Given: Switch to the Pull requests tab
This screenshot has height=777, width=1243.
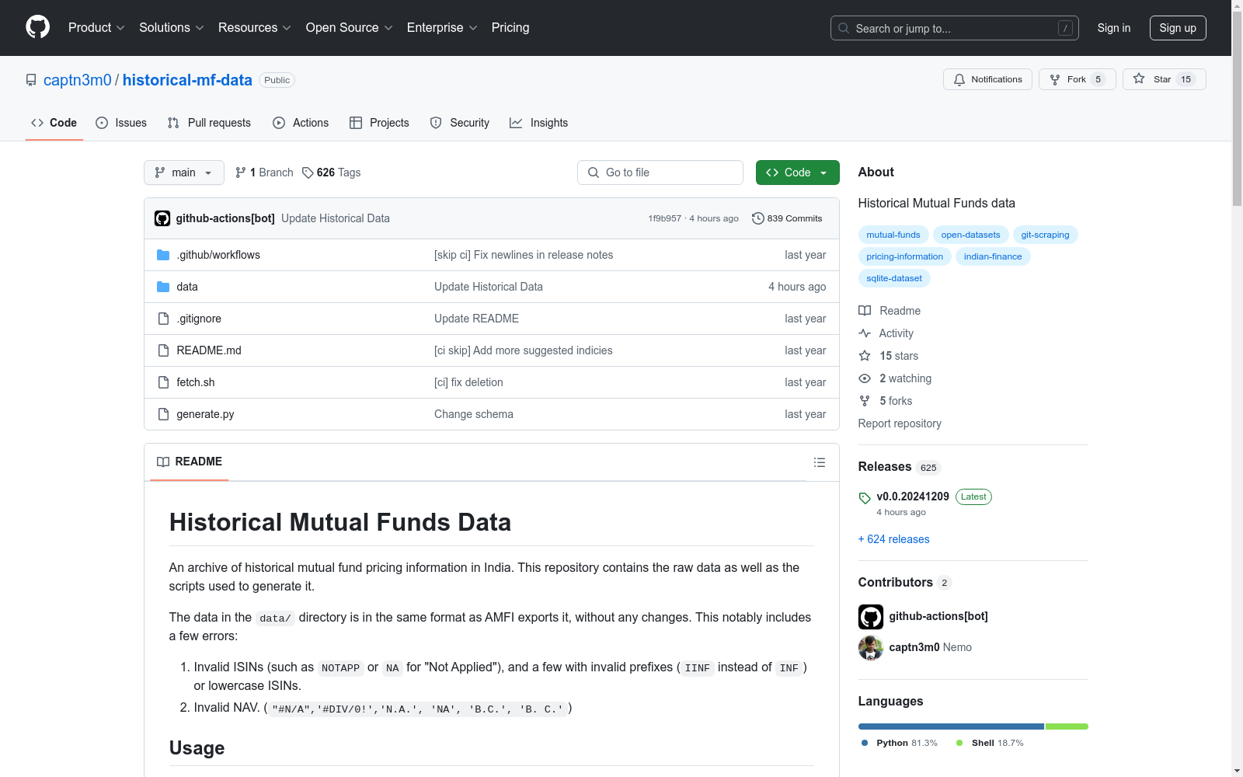Looking at the screenshot, I should point(209,123).
